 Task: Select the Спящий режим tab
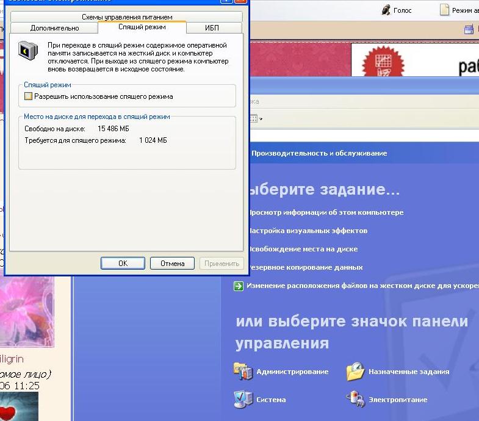click(142, 27)
